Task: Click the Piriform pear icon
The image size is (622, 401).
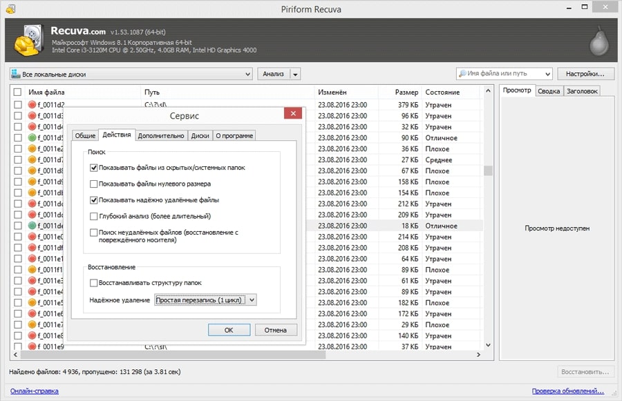Action: pyautogui.click(x=599, y=43)
